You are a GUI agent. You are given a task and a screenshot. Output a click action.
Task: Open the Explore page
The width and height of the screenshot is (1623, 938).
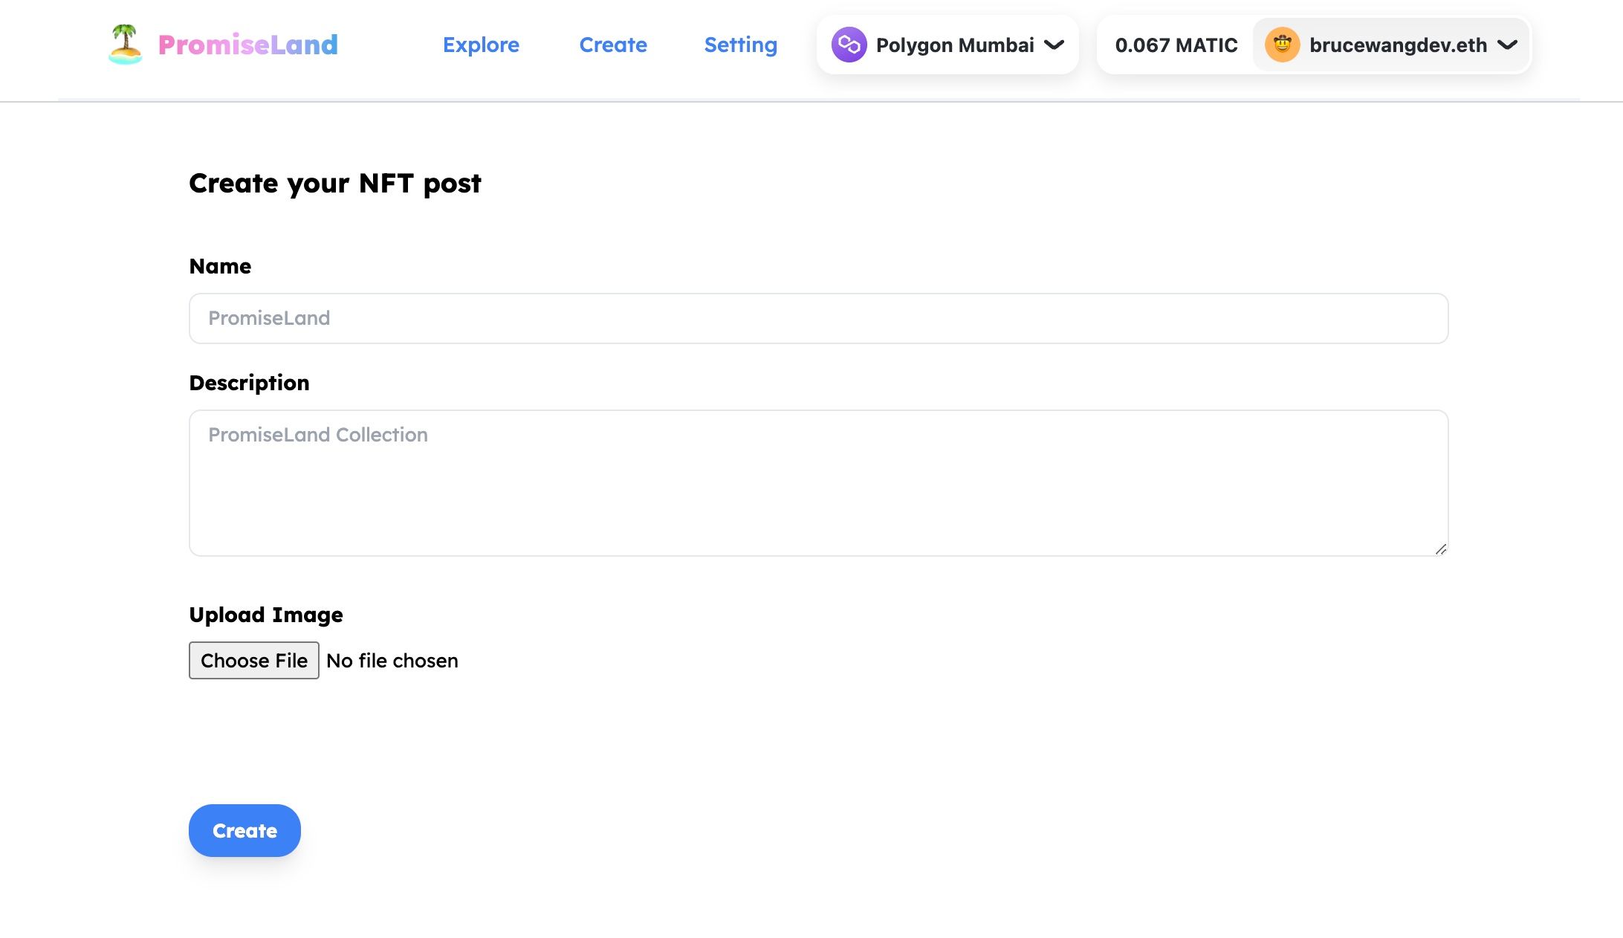(x=481, y=45)
